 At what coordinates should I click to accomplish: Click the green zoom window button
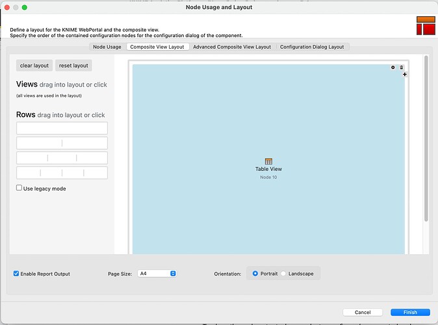pyautogui.click(x=25, y=7)
